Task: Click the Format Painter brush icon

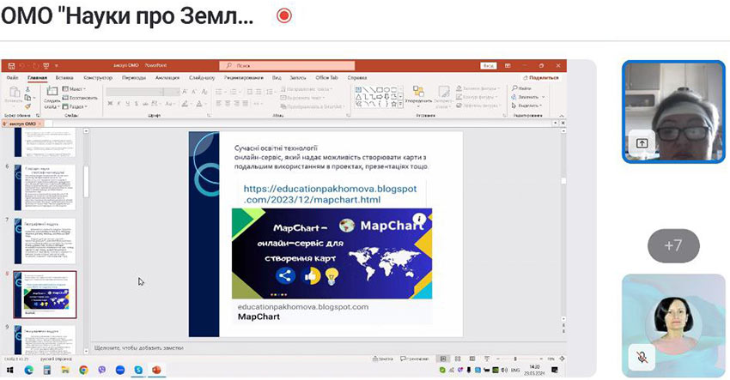Action: tap(28, 106)
